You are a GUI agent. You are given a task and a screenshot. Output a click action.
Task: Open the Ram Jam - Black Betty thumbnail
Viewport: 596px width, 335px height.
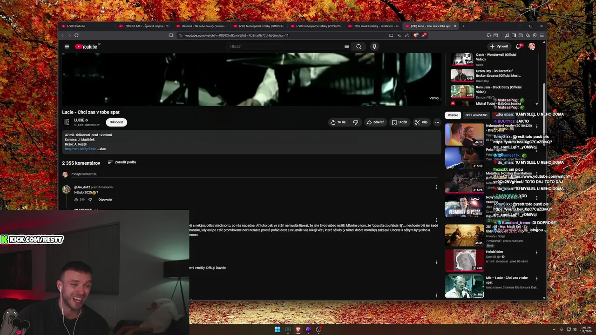pyautogui.click(x=462, y=91)
